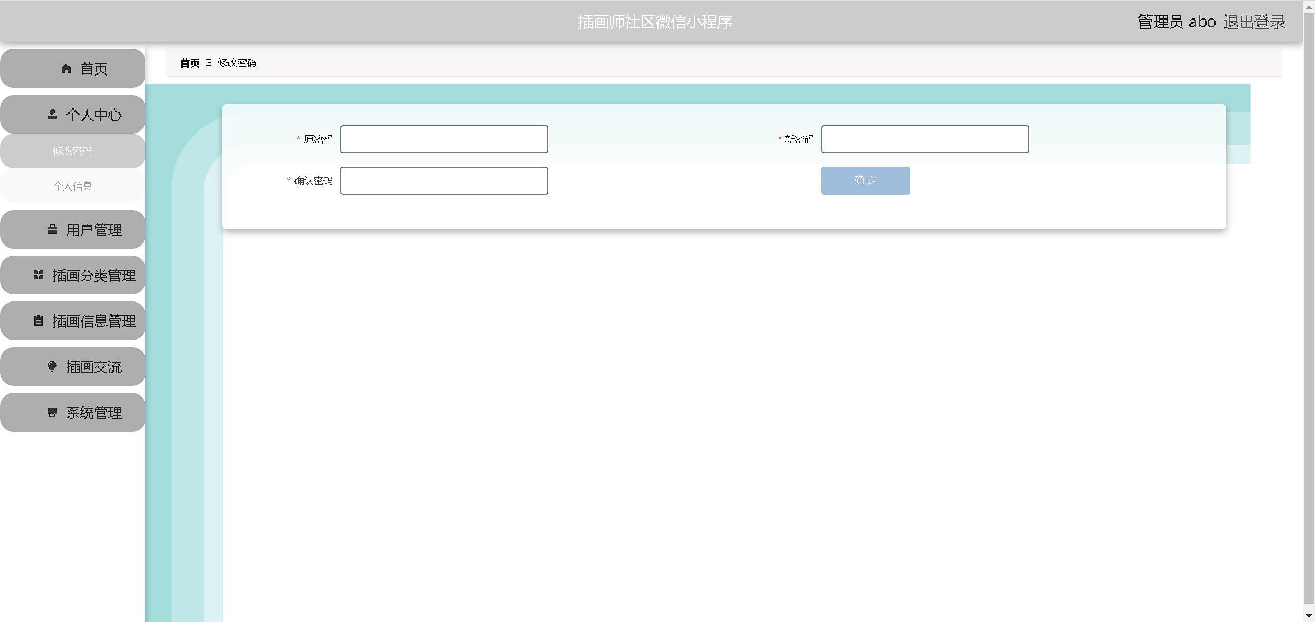Click the briefcase icon beside 用户管理
The width and height of the screenshot is (1315, 622).
tap(52, 229)
